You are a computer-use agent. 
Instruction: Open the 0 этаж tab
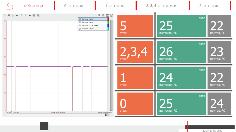click(74, 6)
